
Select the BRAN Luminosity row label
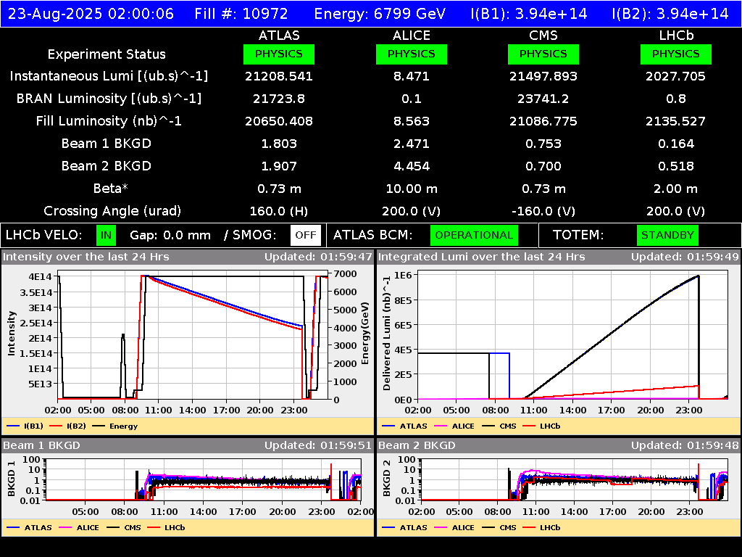[x=109, y=99]
